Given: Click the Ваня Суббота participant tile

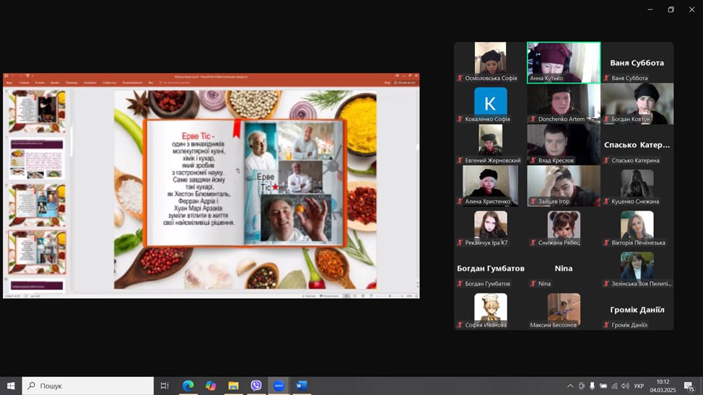Looking at the screenshot, I should (637, 63).
